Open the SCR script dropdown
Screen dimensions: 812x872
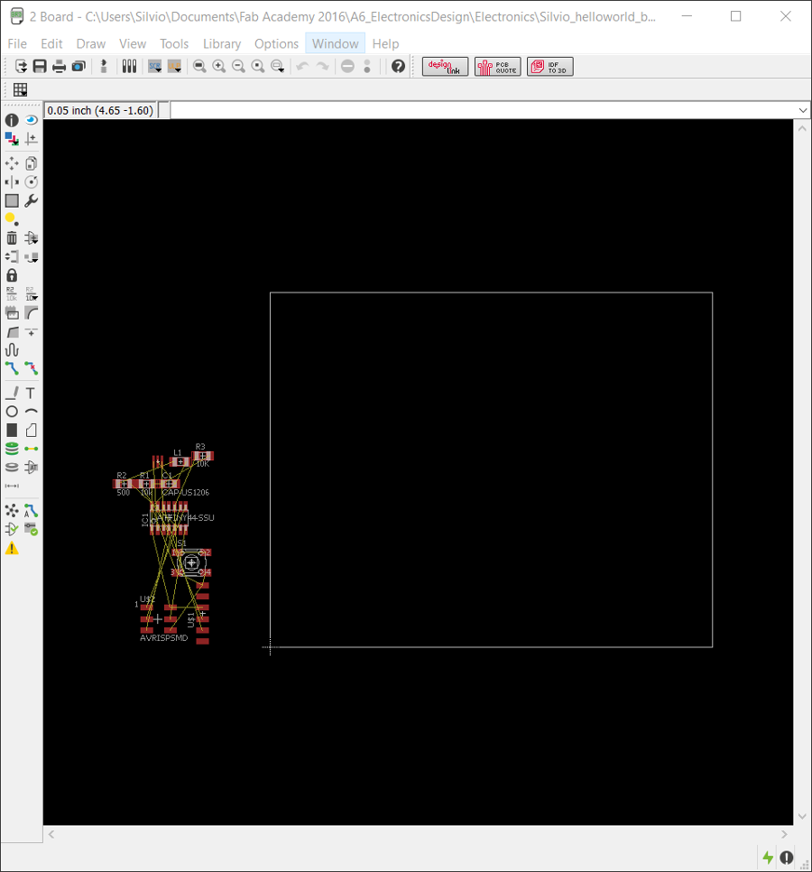(x=155, y=67)
